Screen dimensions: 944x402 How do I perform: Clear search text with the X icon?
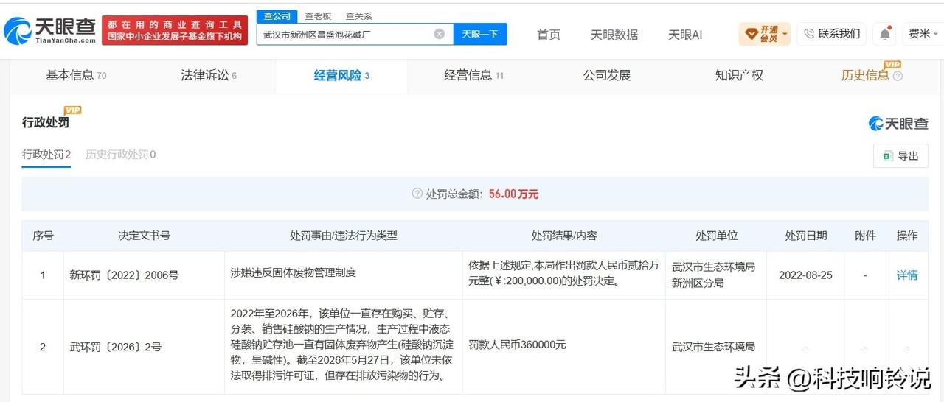coord(439,34)
